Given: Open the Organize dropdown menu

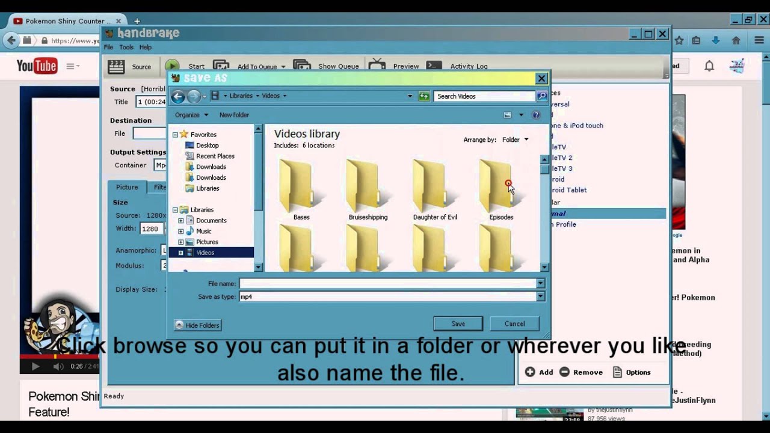Looking at the screenshot, I should [x=191, y=115].
